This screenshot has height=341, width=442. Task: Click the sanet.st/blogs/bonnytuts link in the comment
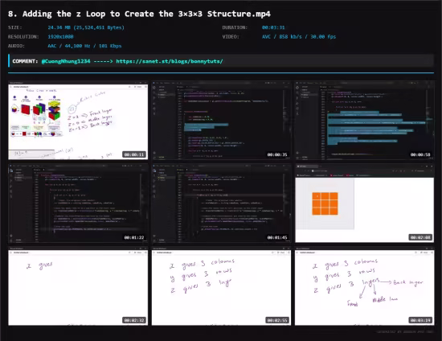coord(170,61)
